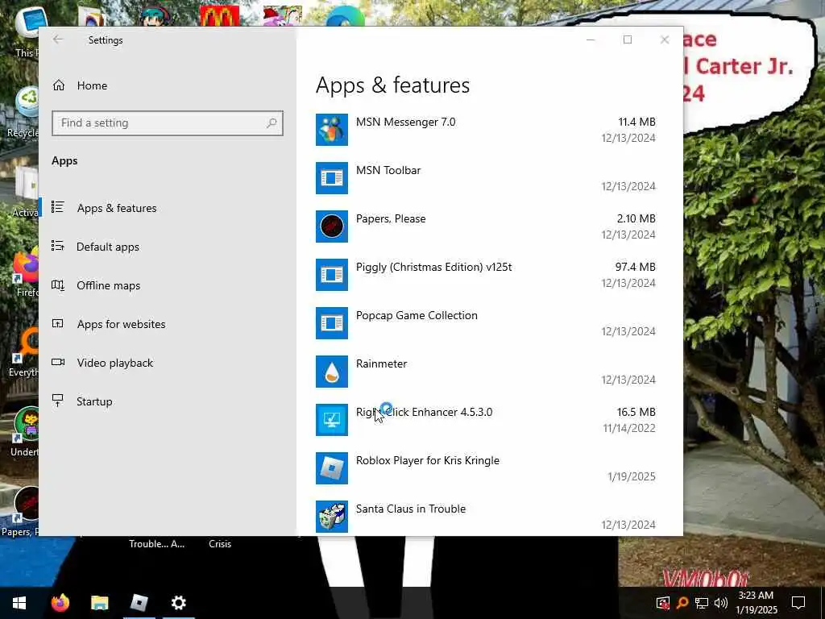Minimize the Settings window
The width and height of the screenshot is (825, 619).
591,39
